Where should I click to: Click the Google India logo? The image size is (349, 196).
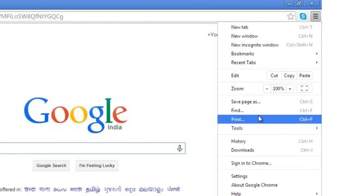[x=76, y=115]
